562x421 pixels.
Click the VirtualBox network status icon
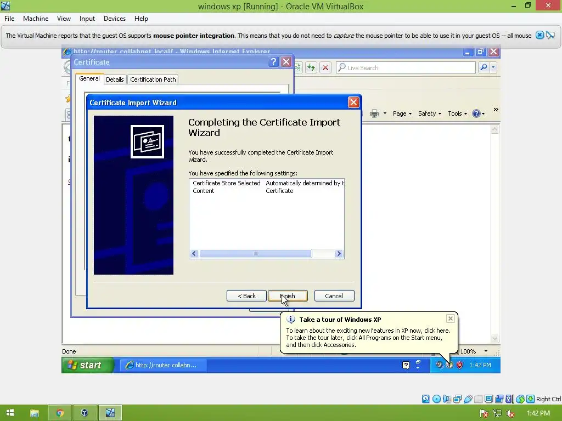(x=457, y=399)
